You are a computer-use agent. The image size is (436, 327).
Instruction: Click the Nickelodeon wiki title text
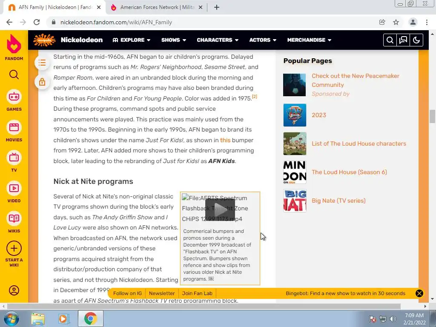(81, 40)
